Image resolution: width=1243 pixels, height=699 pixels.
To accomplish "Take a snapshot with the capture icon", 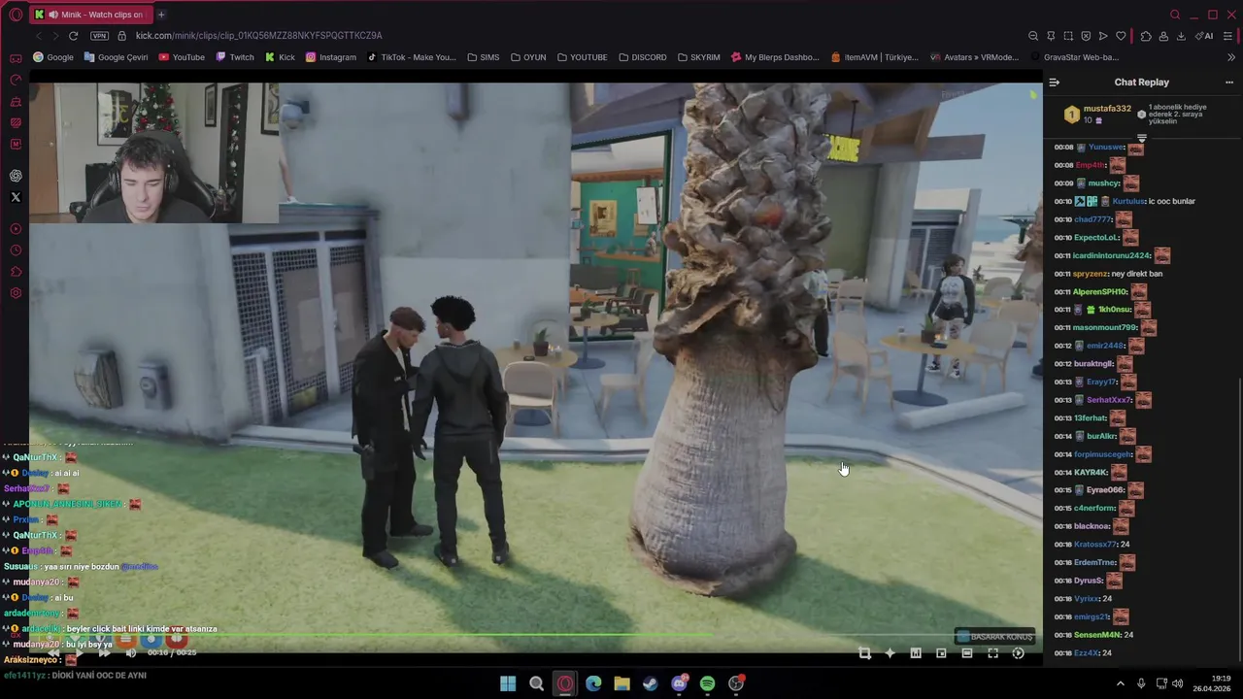I will coord(1068,36).
